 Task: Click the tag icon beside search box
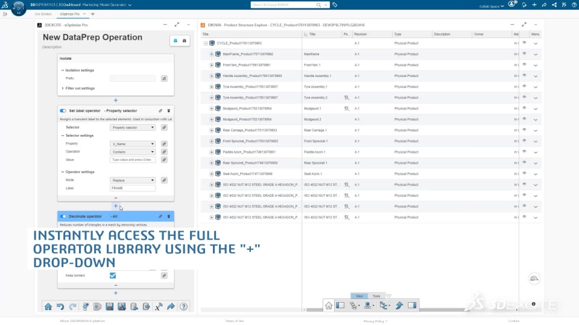coord(335,5)
